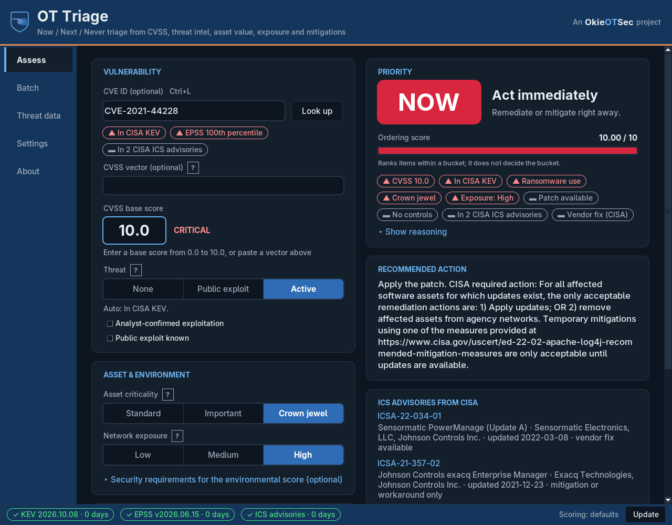Image resolution: width=672 pixels, height=525 pixels.
Task: Set Threat to None
Action: [x=143, y=289]
